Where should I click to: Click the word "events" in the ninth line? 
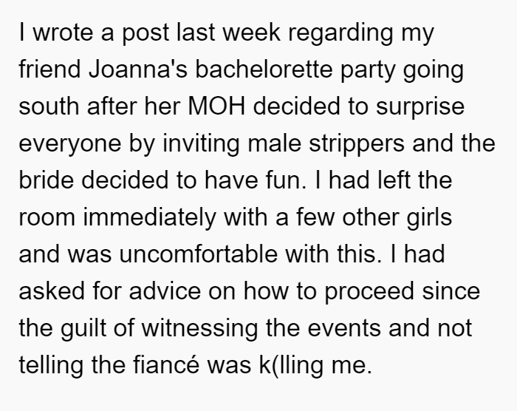[x=343, y=328]
